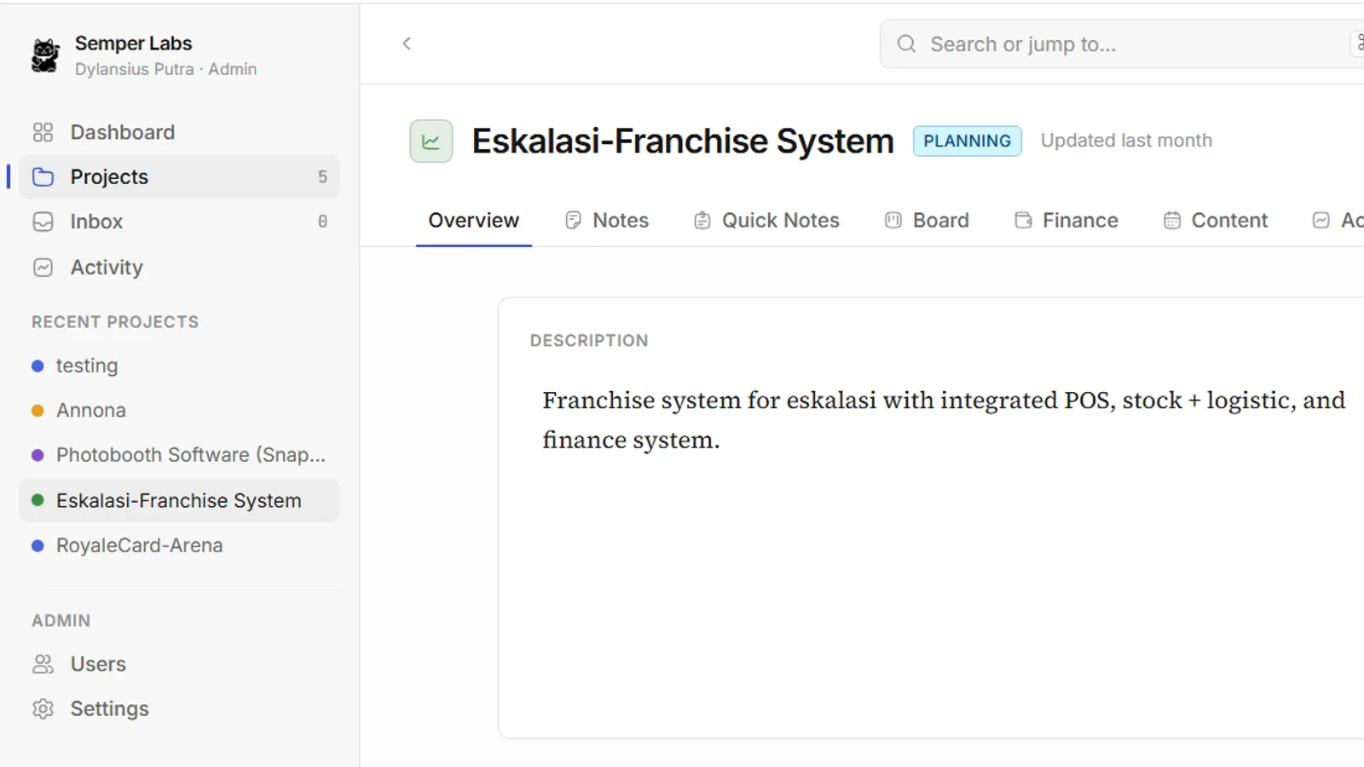1364x767 pixels.
Task: Open the Quick Notes tab
Action: point(766,221)
